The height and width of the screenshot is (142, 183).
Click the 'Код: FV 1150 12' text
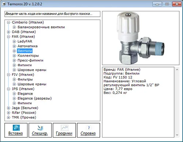tap(118, 77)
